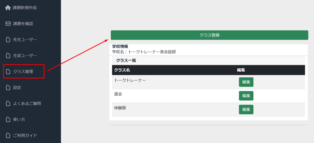Click the file icon beside クラス管理
This screenshot has width=314, height=143.
(8, 71)
